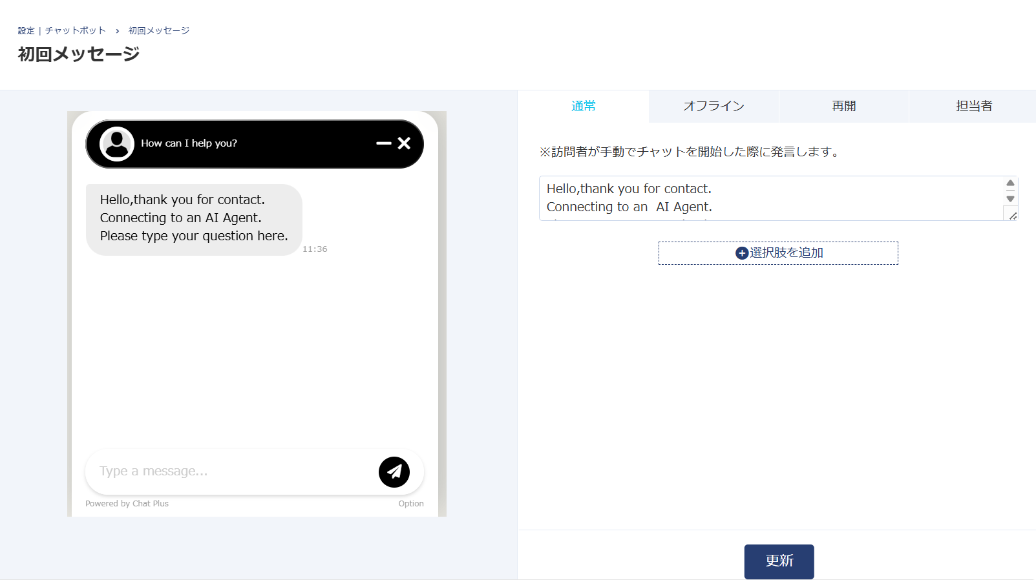
Task: Switch to the オフライン tab
Action: tap(714, 106)
